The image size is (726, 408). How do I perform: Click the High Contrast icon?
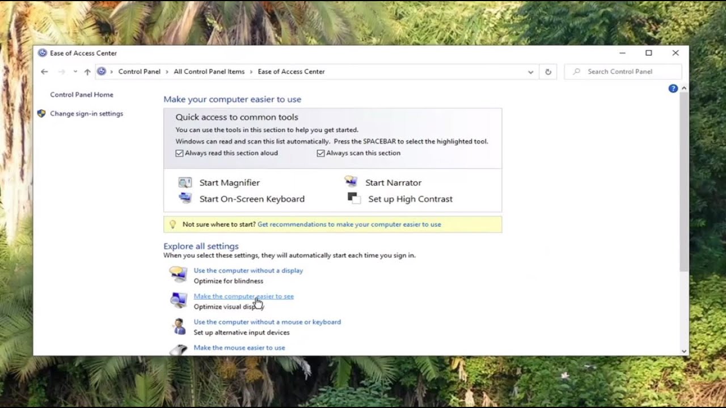tap(354, 198)
